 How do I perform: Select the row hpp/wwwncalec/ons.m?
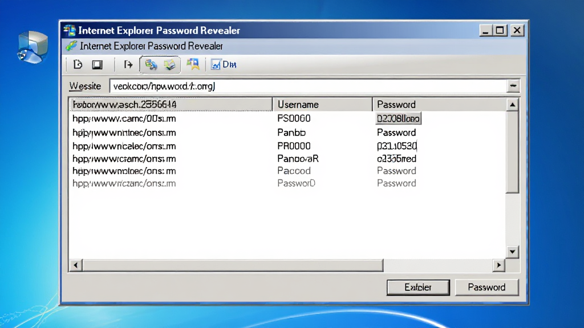tap(288, 146)
